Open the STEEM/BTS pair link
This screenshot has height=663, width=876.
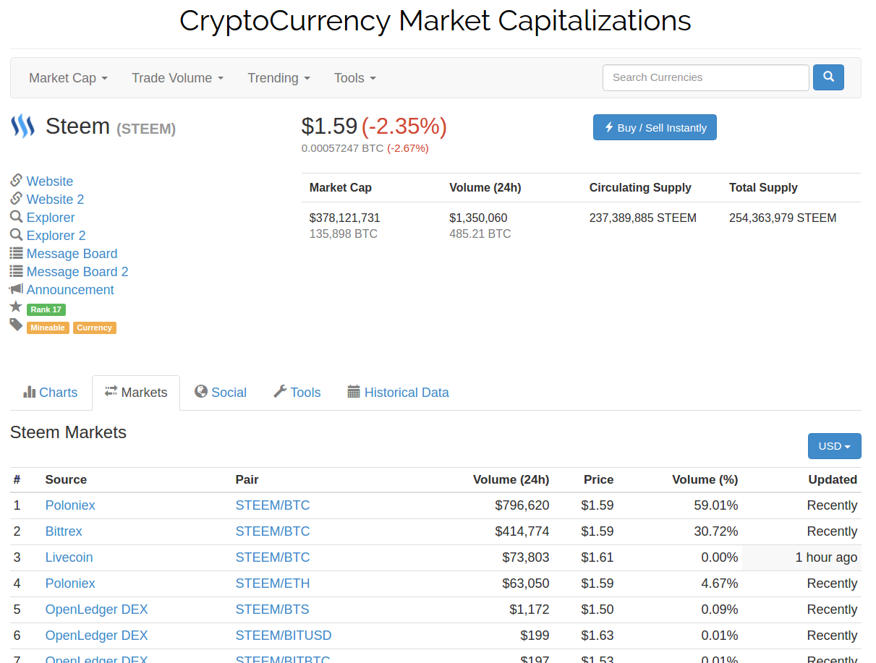tap(273, 609)
